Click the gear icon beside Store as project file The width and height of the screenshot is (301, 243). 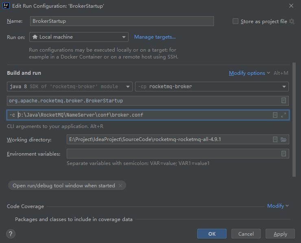(x=292, y=21)
